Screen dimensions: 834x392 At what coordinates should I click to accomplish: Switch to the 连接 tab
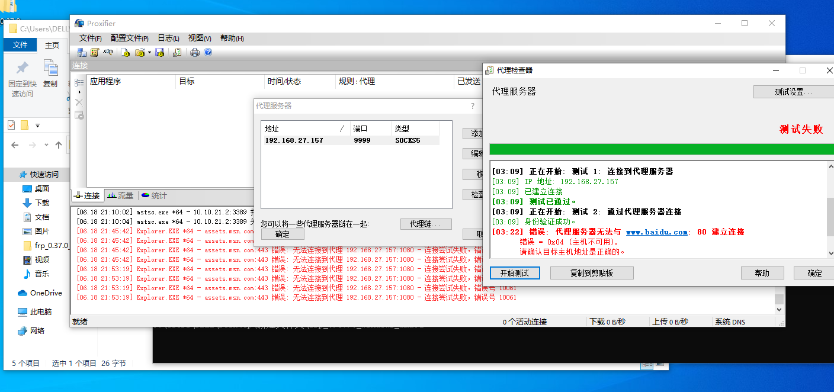87,195
